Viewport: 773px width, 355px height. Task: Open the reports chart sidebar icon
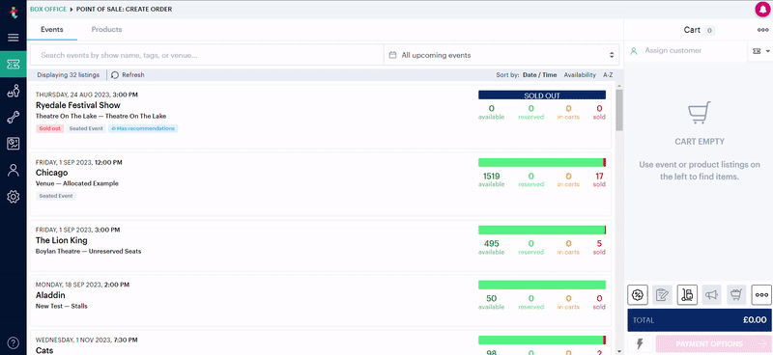pos(14,144)
